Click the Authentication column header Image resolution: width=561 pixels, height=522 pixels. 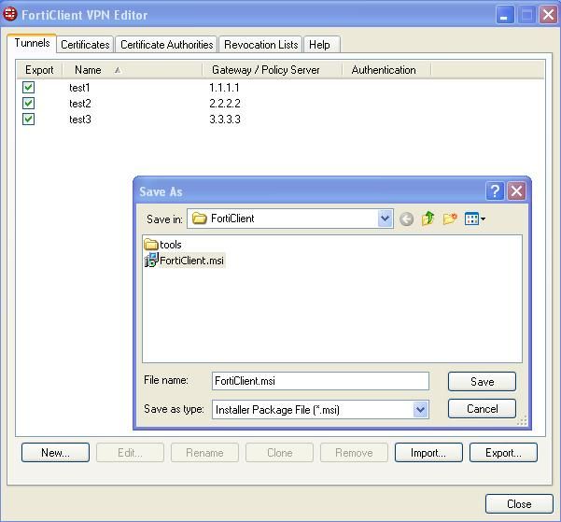tap(386, 70)
